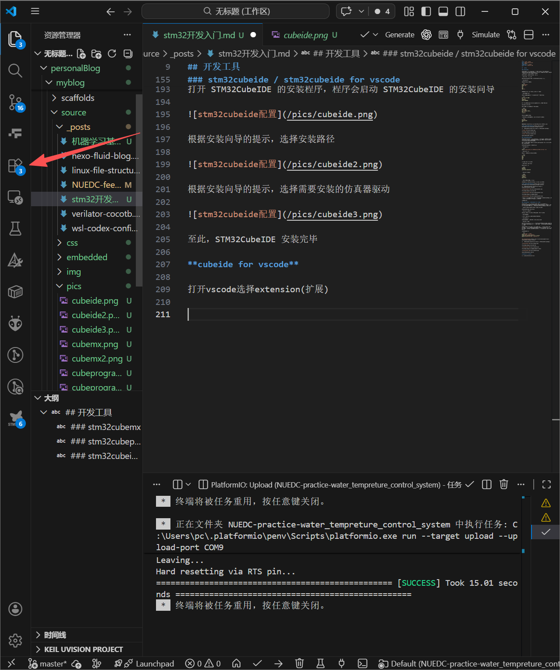The image size is (560, 670).
Task: Click master* branch in status bar
Action: 48,663
